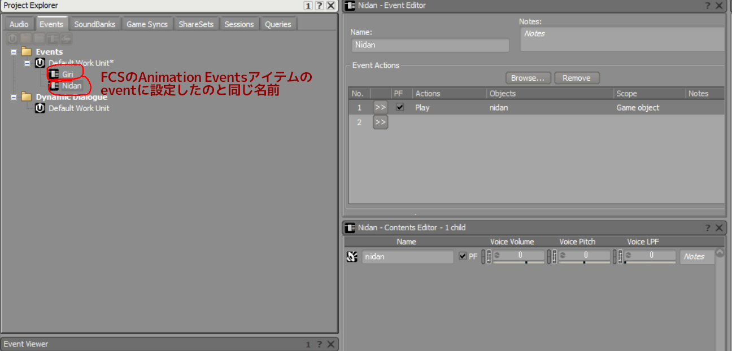Screen dimensions: 732x351
Task: Open help for the Contents Editor
Action: pyautogui.click(x=708, y=228)
